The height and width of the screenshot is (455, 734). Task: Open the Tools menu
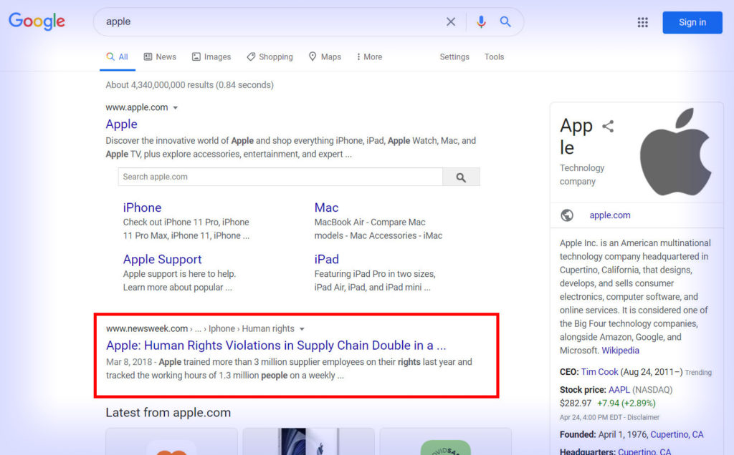click(494, 57)
